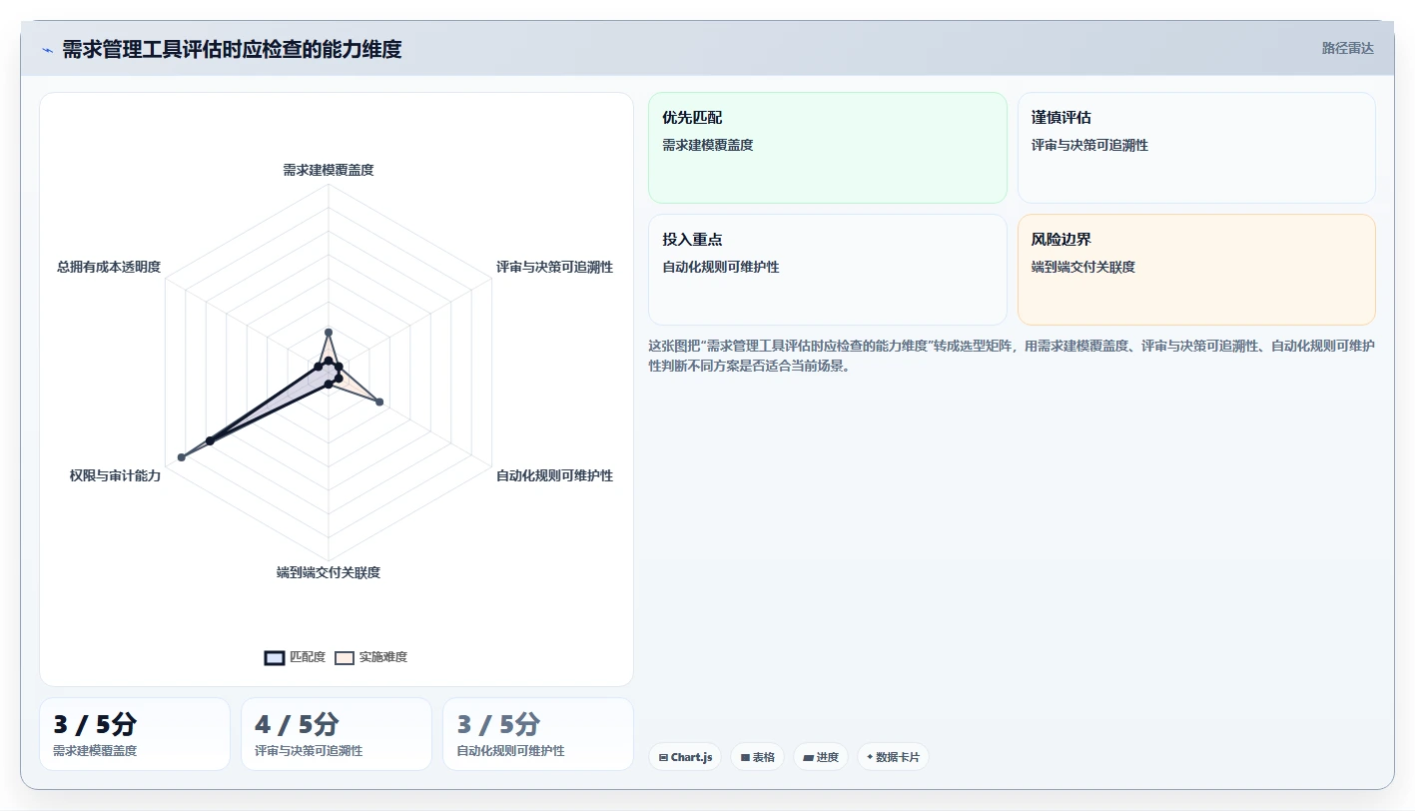Image resolution: width=1415 pixels, height=811 pixels.
Task: Click the 权限与审计能力 radar axis label
Action: point(115,475)
